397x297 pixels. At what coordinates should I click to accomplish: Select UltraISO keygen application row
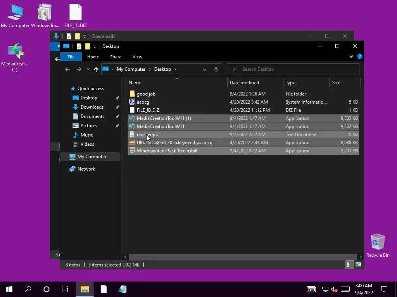243,143
